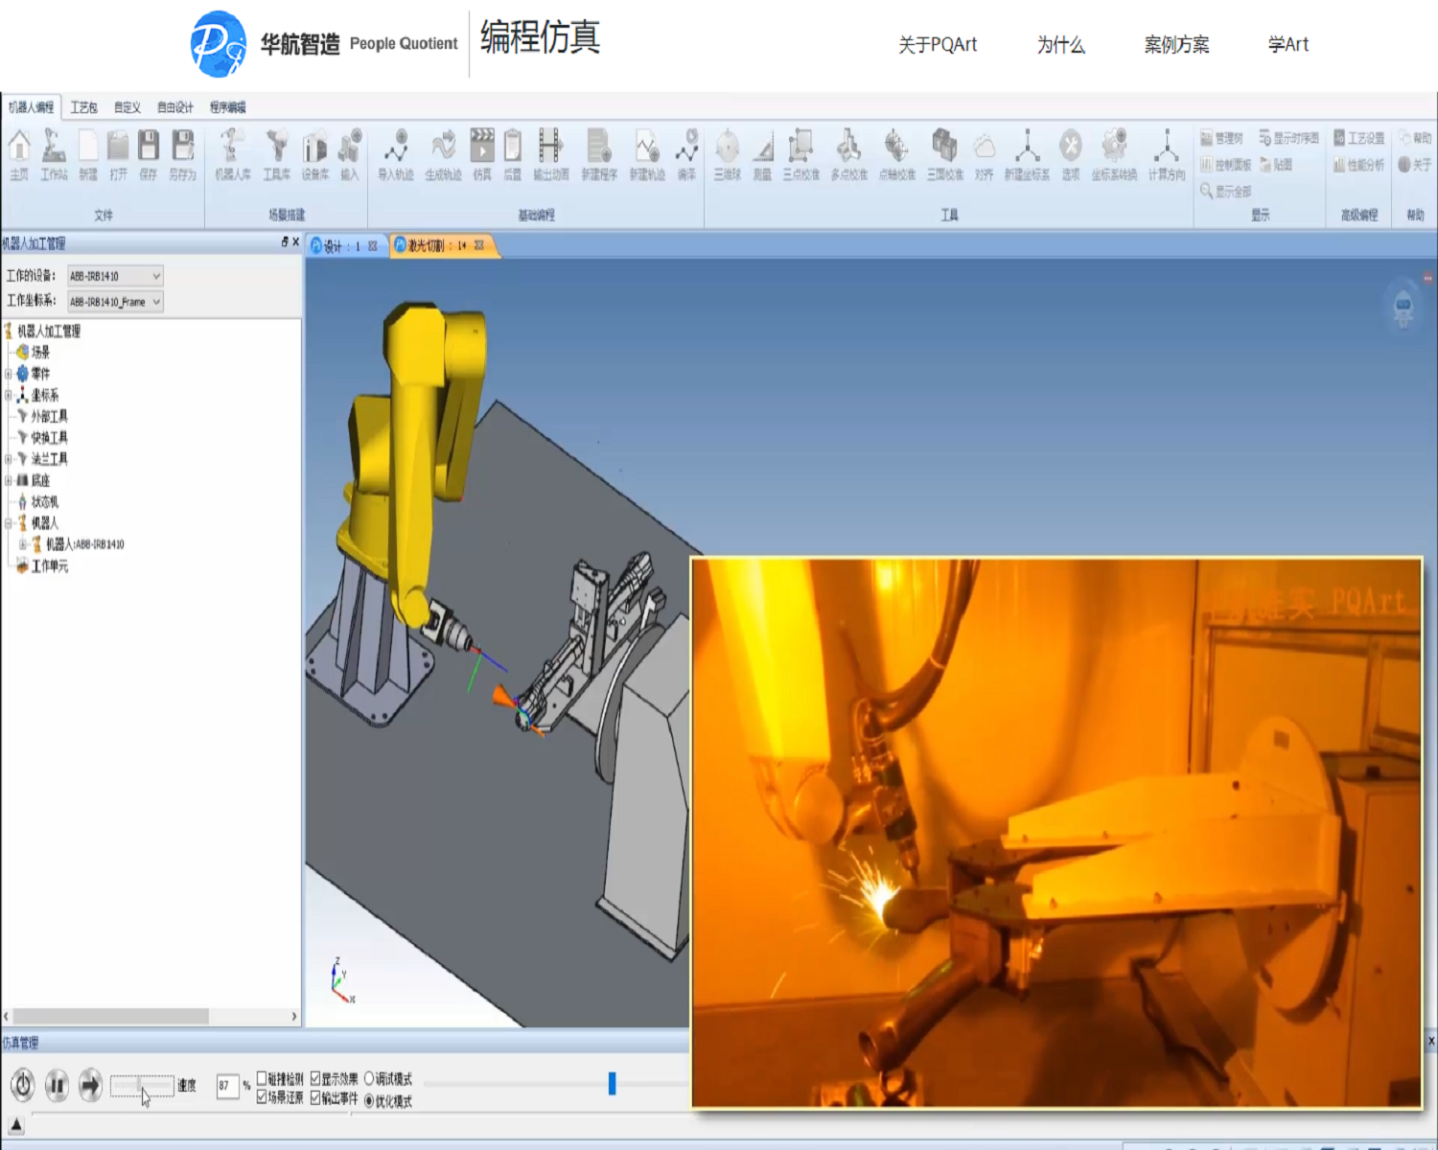Open the 导入轨迹 import trajectory tool
Viewport: 1438px width, 1150px height.
[x=395, y=153]
